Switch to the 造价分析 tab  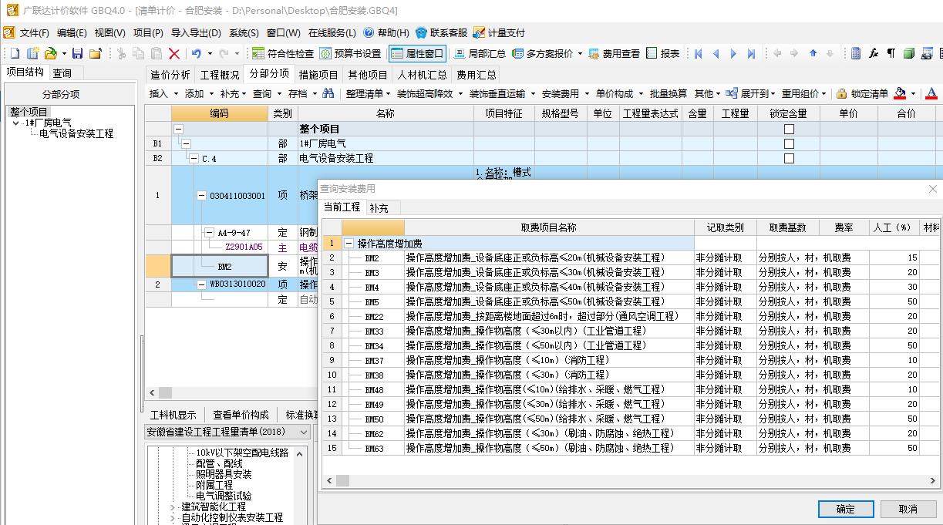170,75
